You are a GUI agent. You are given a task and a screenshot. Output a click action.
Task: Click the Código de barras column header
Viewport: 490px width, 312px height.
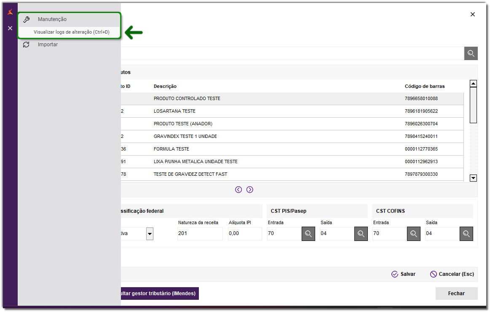[x=425, y=87]
